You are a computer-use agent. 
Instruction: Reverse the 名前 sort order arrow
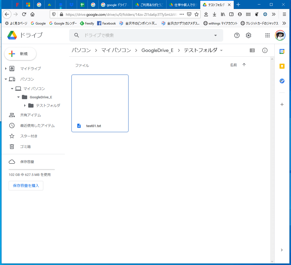pos(244,65)
